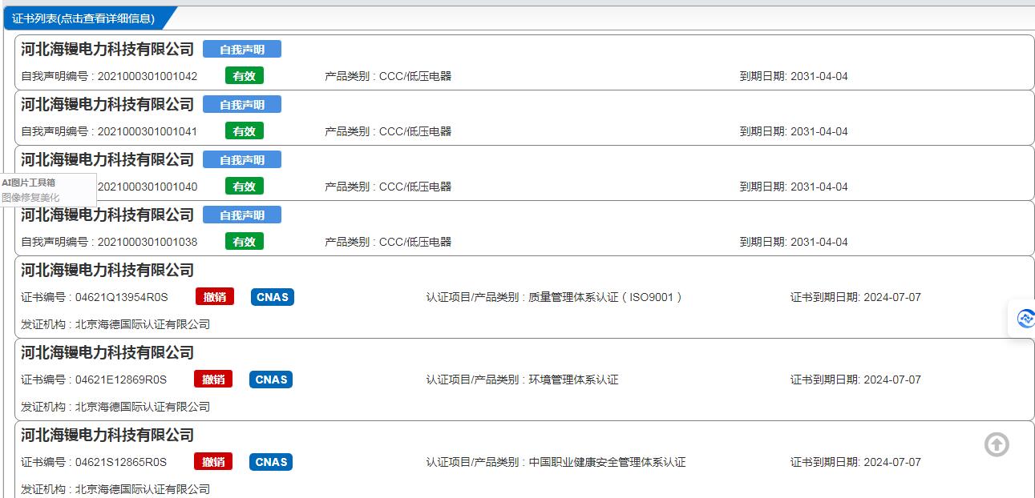Open AI图片工具箱 overlay label
Screen dimensions: 1035x498
coord(28,183)
